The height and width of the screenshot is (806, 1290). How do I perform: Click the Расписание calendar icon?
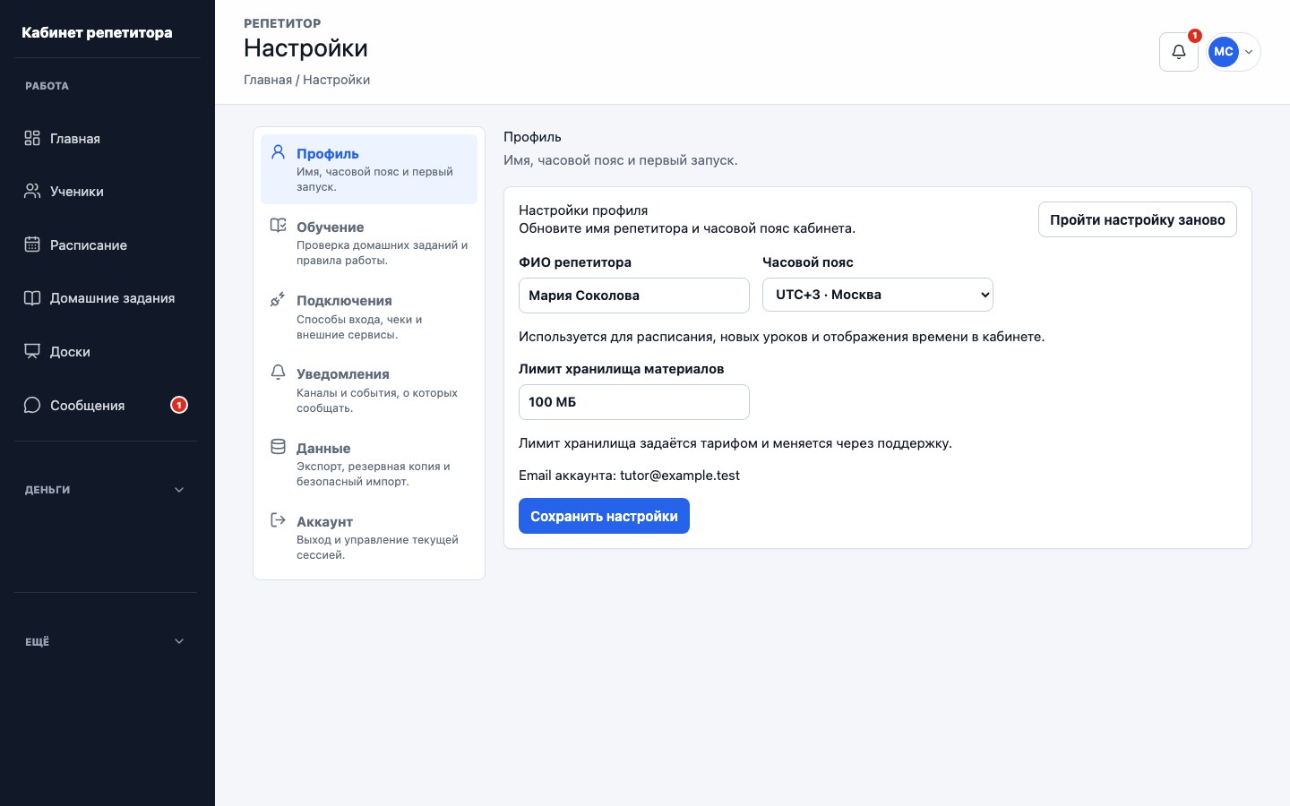(32, 244)
